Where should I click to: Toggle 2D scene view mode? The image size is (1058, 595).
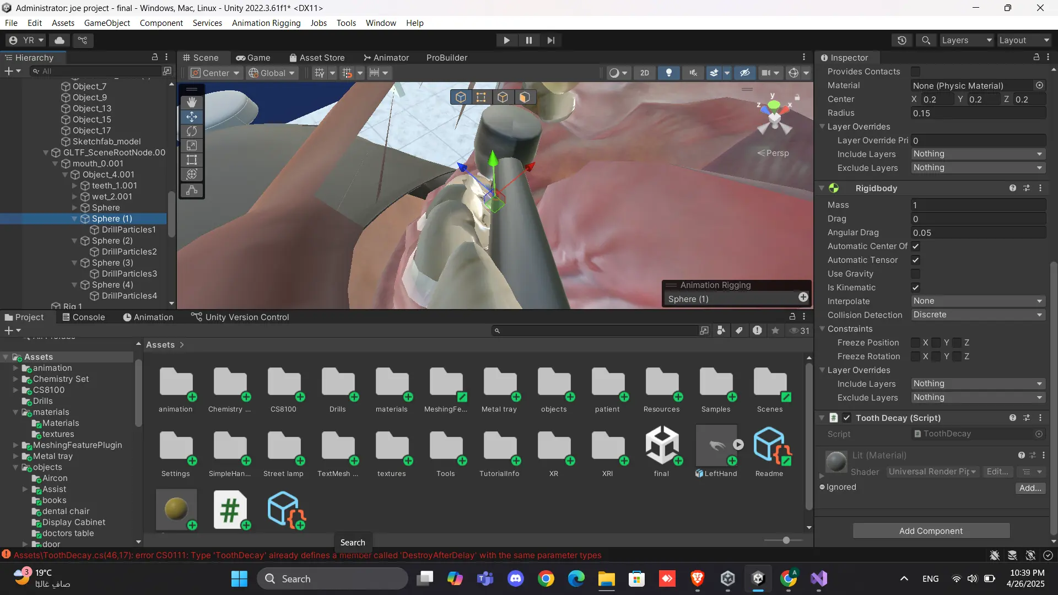point(645,73)
